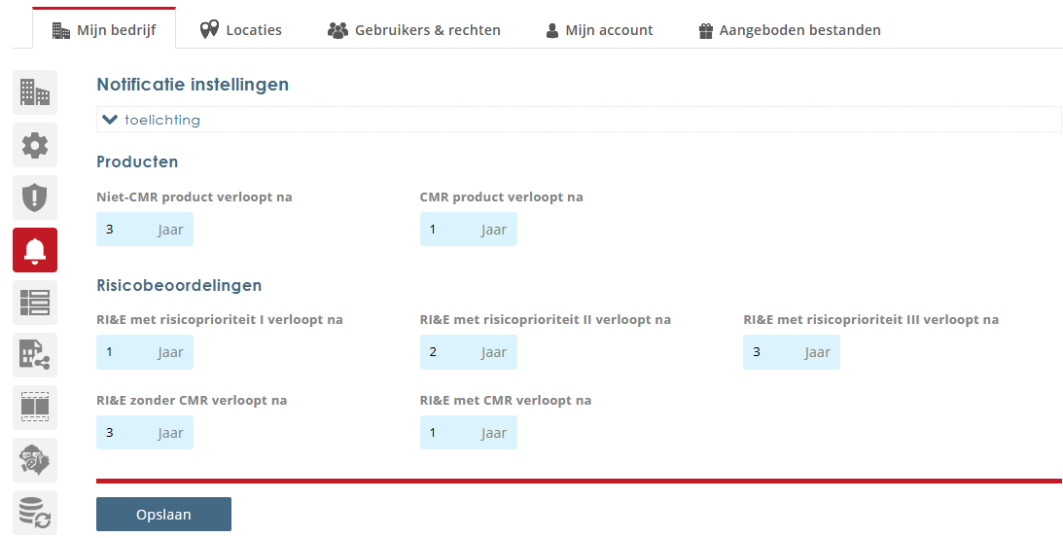This screenshot has width=1063, height=538.
Task: Click the Opslaan button
Action: [x=163, y=515]
